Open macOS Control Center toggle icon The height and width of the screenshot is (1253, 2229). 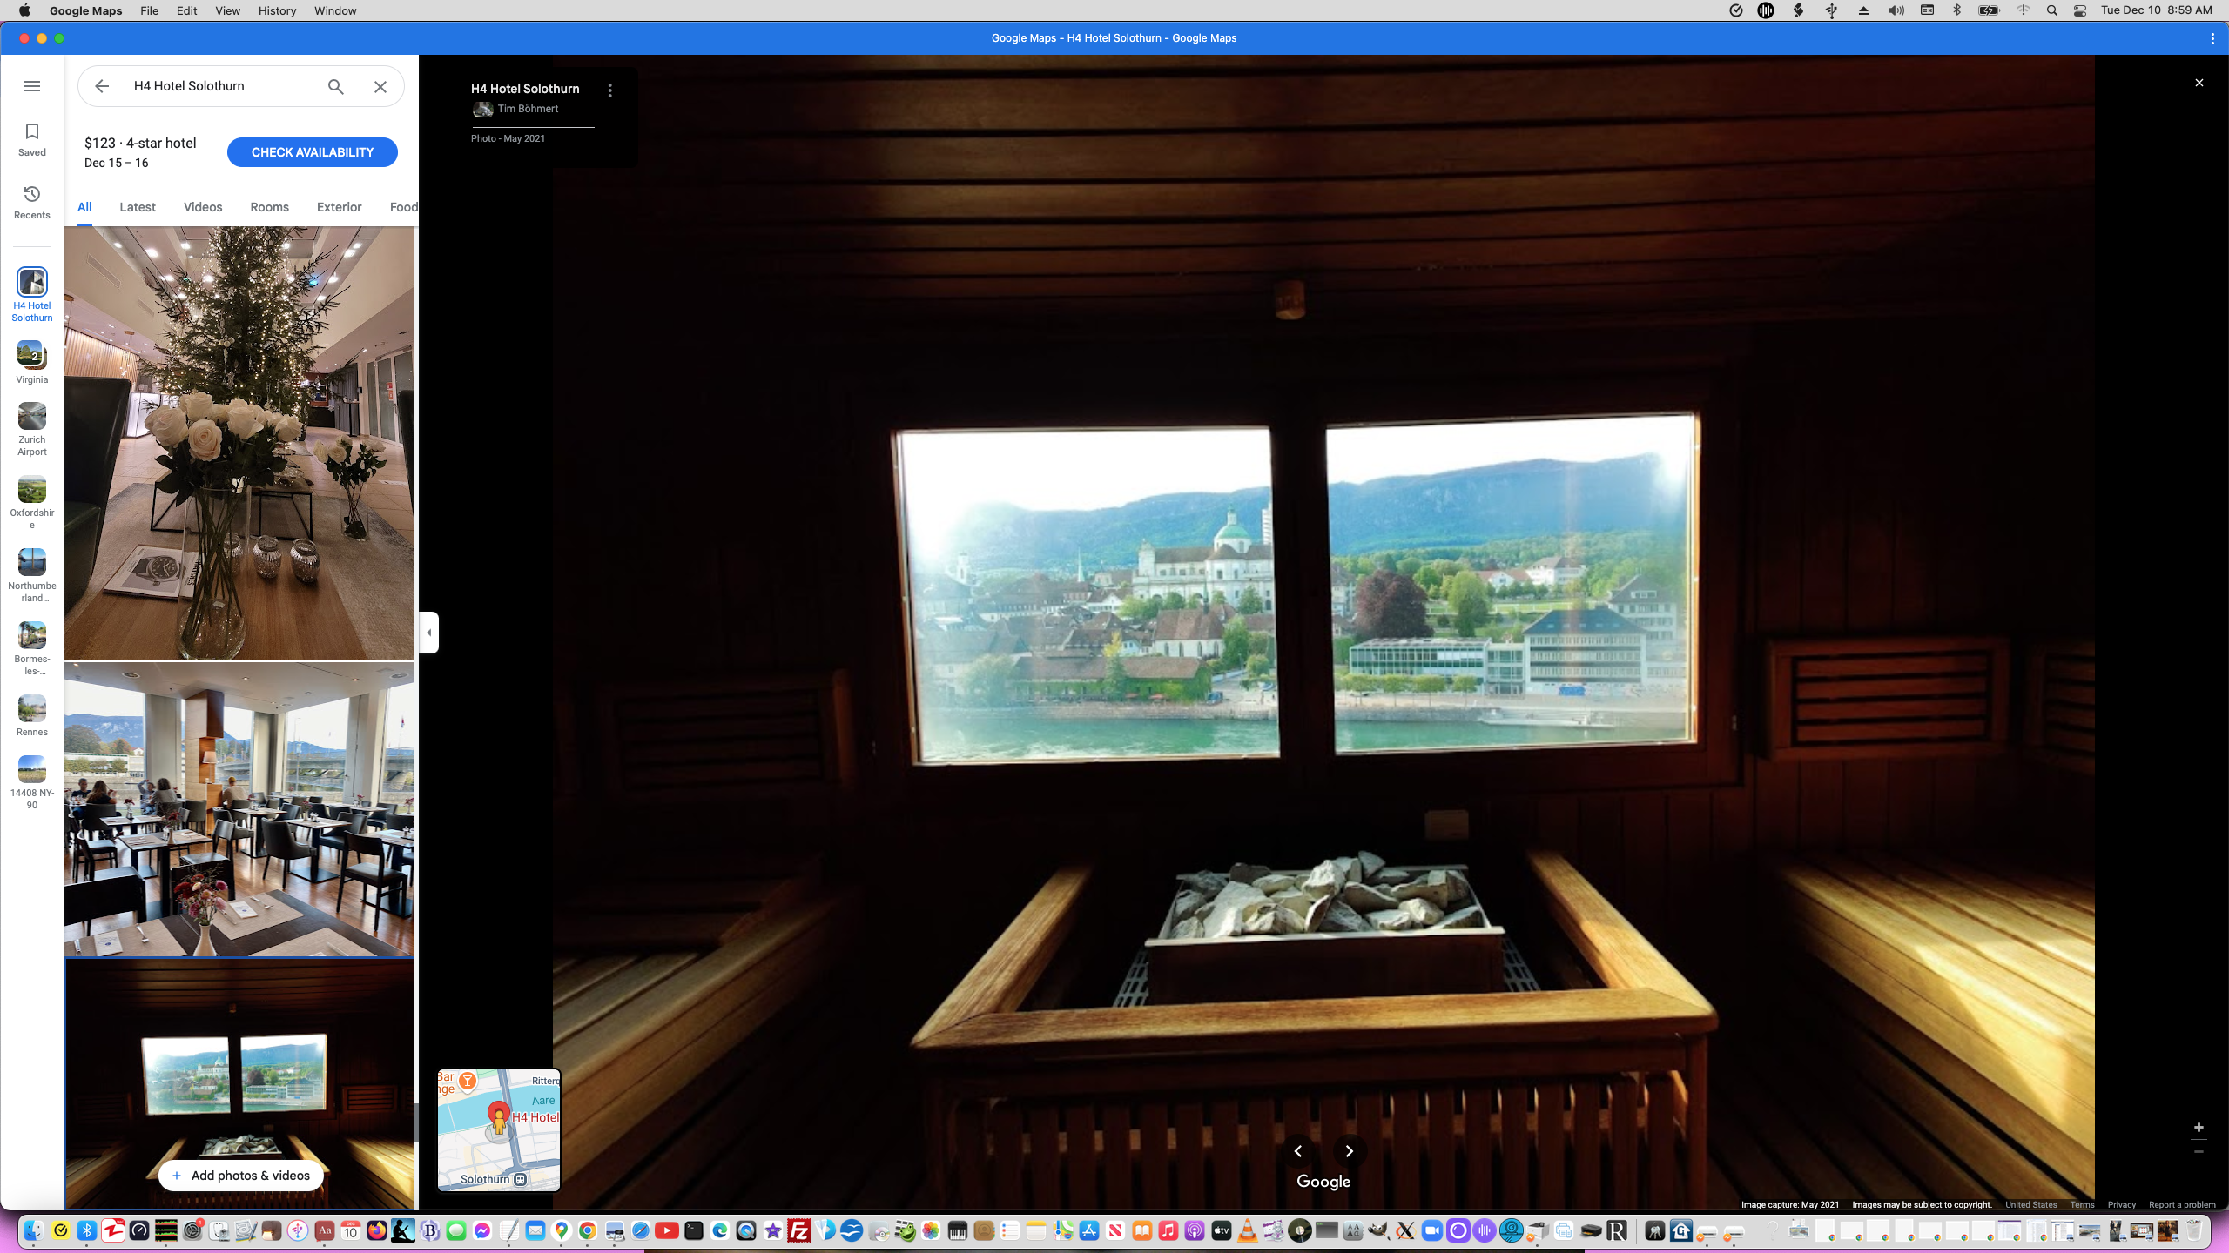2080,10
